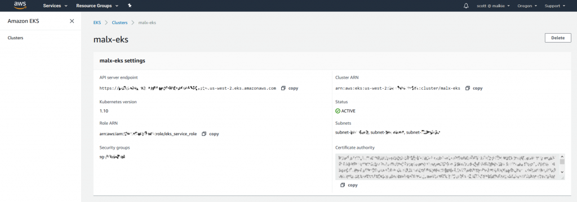The image size is (577, 202).
Task: Go to EKS breadcrumb link
Action: pos(97,23)
